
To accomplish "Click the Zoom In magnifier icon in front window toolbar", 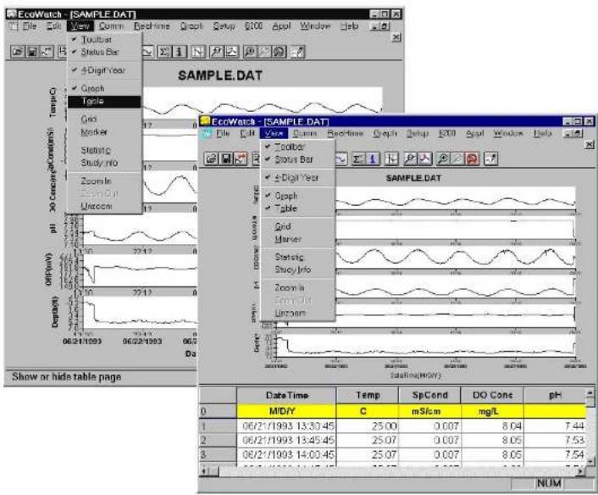I will point(443,159).
